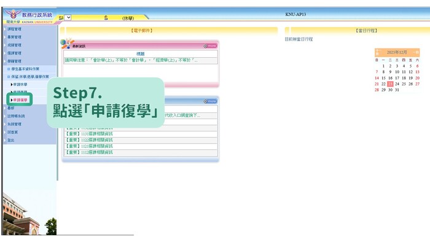This screenshot has width=430, height=242.
Task: Open the 會計學 notice in 最新資訊
Action: [131, 60]
